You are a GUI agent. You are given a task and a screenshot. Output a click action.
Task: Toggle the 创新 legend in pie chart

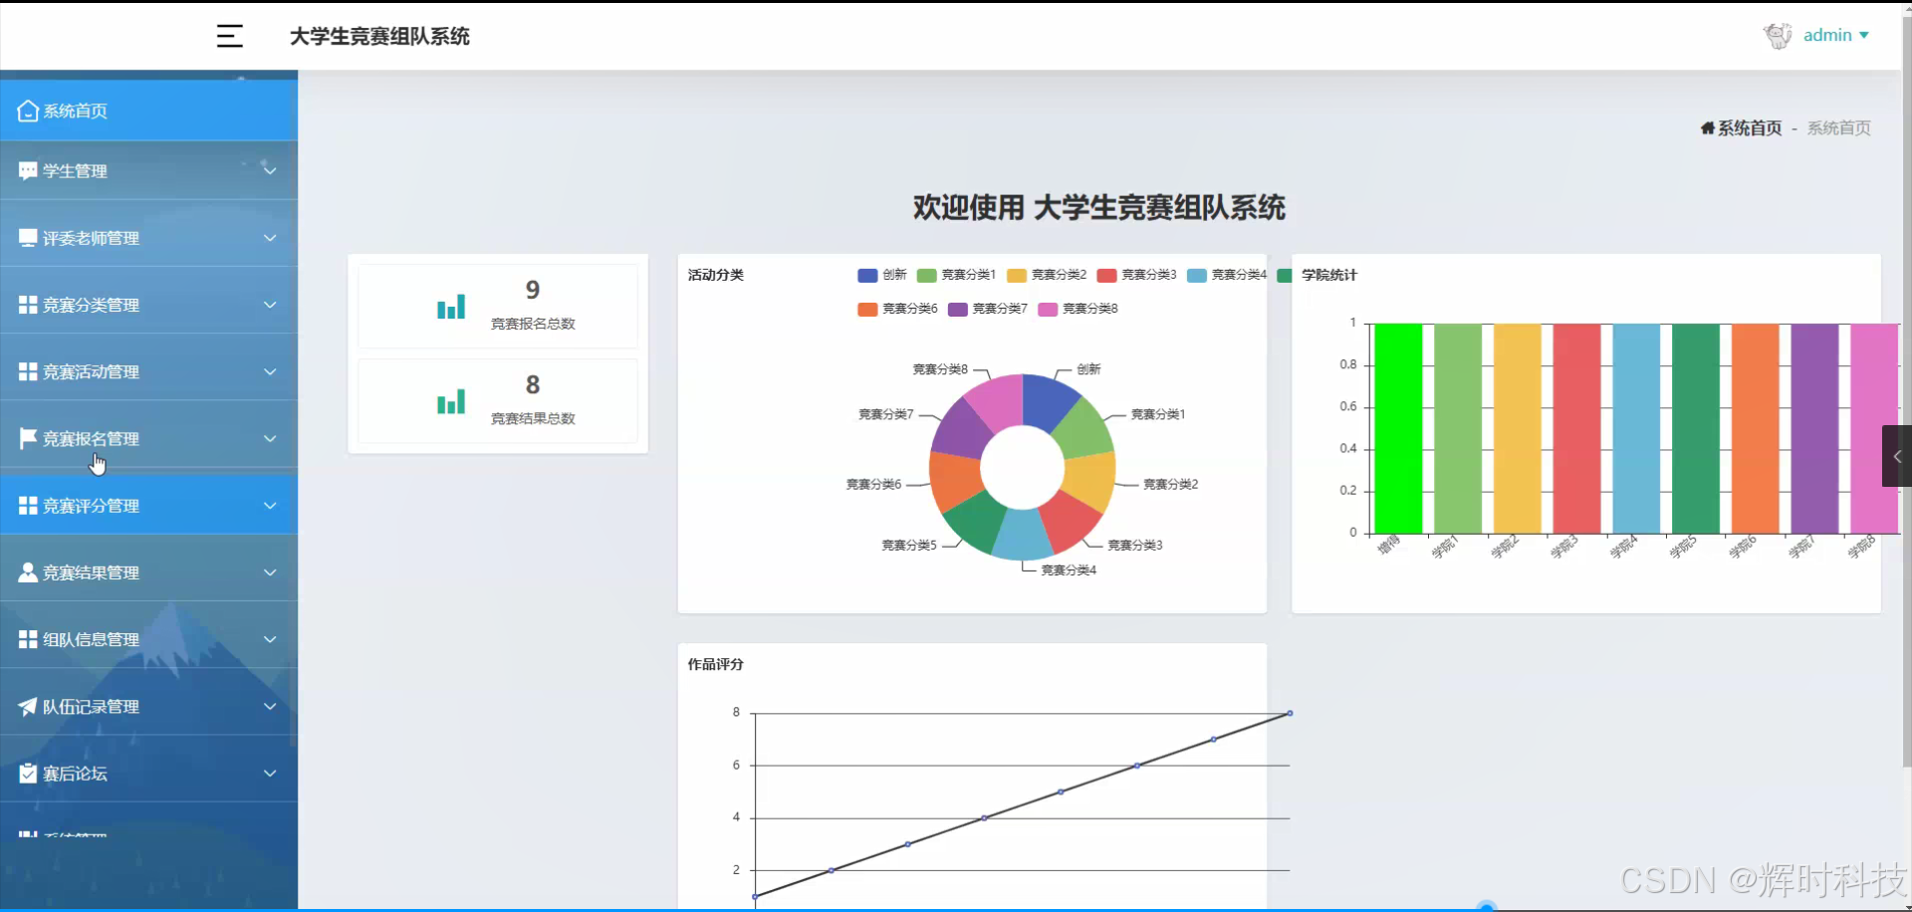[x=882, y=275]
